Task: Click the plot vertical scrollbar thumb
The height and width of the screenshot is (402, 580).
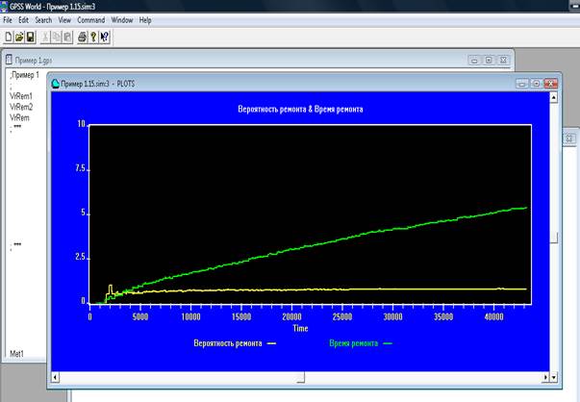Action: coord(554,238)
